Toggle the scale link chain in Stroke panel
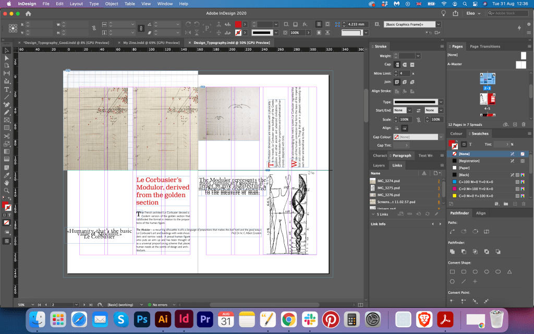 418,120
